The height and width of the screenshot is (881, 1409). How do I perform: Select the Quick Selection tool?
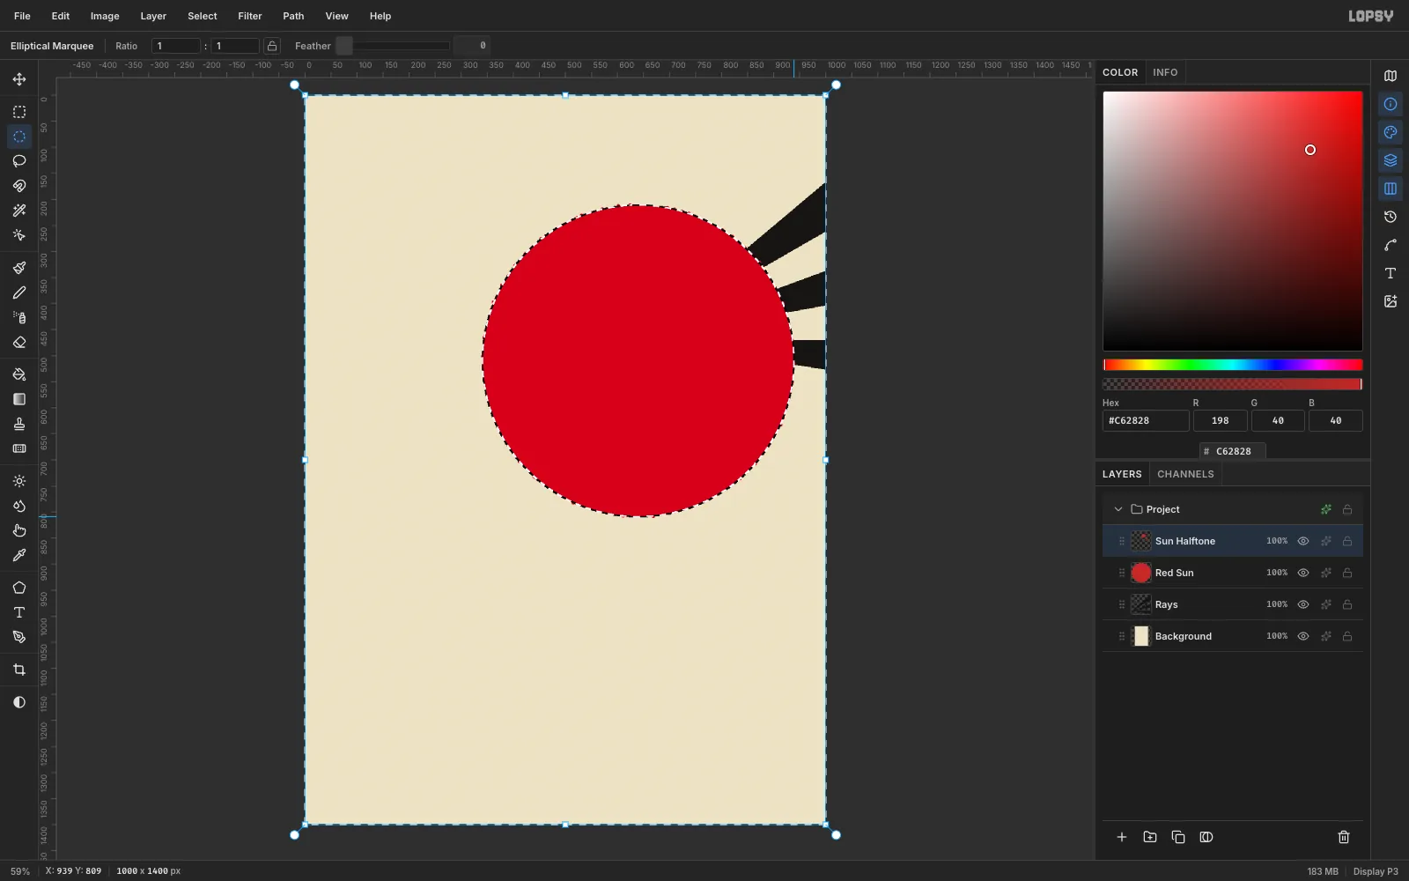click(19, 235)
